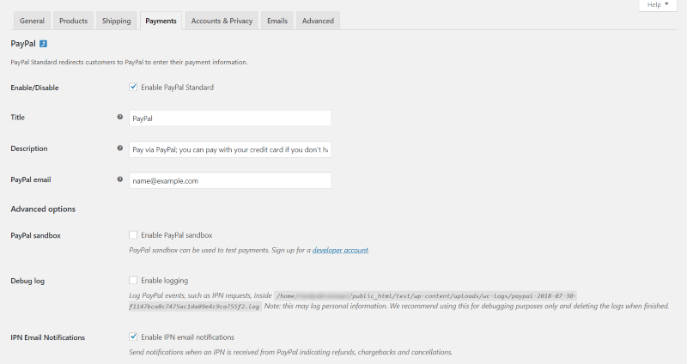Click the log file path ending paypal-2018-07-30-
This screenshot has width=687, height=364.
pyautogui.click(x=425, y=295)
